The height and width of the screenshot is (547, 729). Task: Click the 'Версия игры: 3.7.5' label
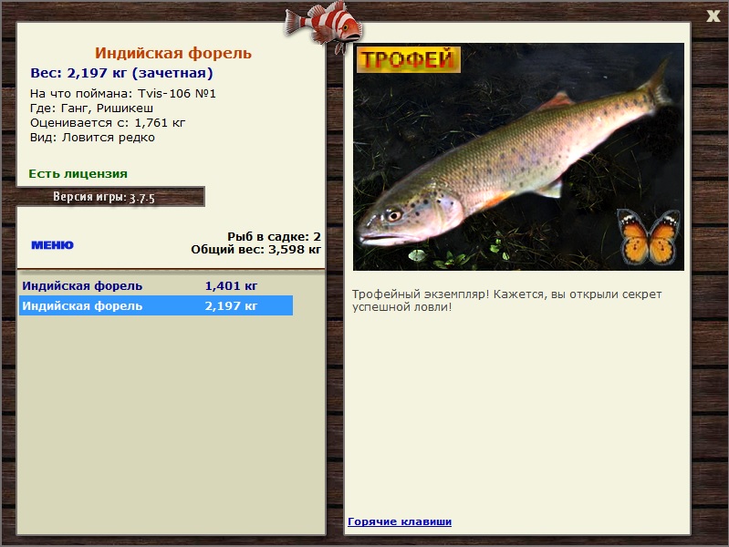tap(104, 197)
